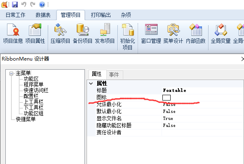This screenshot has height=164, width=244.
Task: Collapse the 主菜单 tree node
Action: (12, 73)
